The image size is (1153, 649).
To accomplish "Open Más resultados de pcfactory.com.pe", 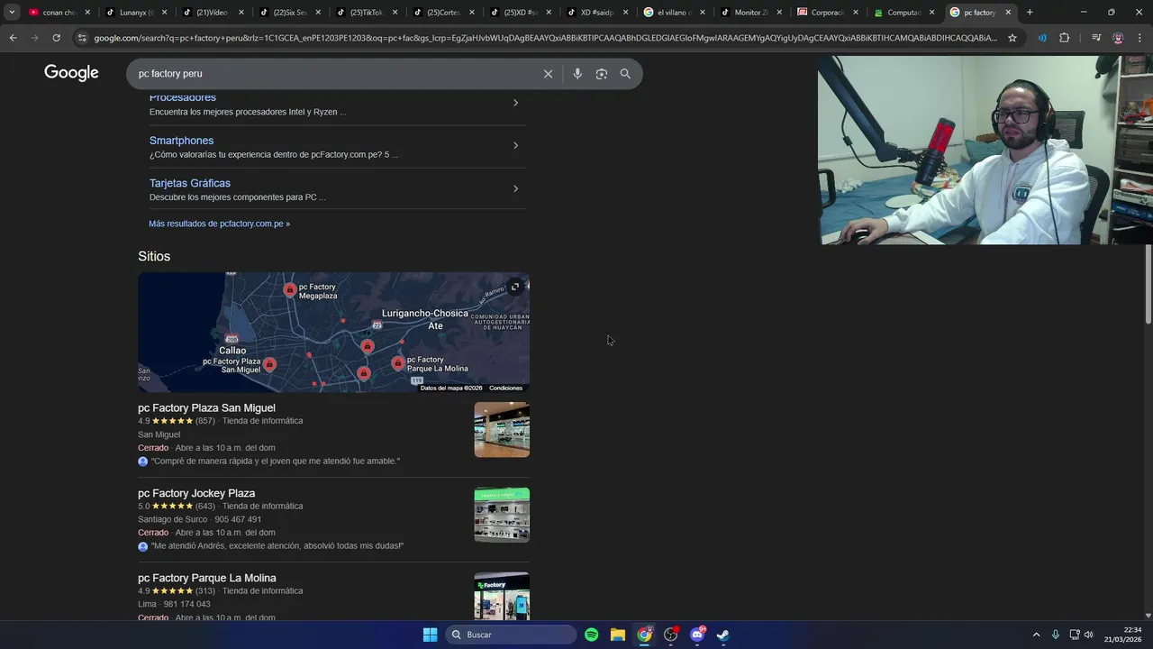I will pos(220,224).
